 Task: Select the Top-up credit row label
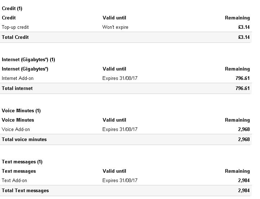pos(15,27)
